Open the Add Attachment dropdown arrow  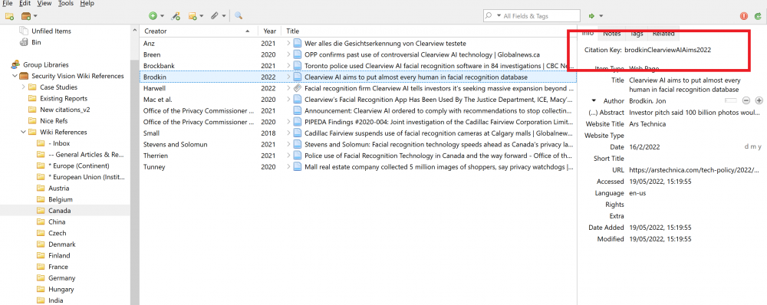tap(224, 16)
